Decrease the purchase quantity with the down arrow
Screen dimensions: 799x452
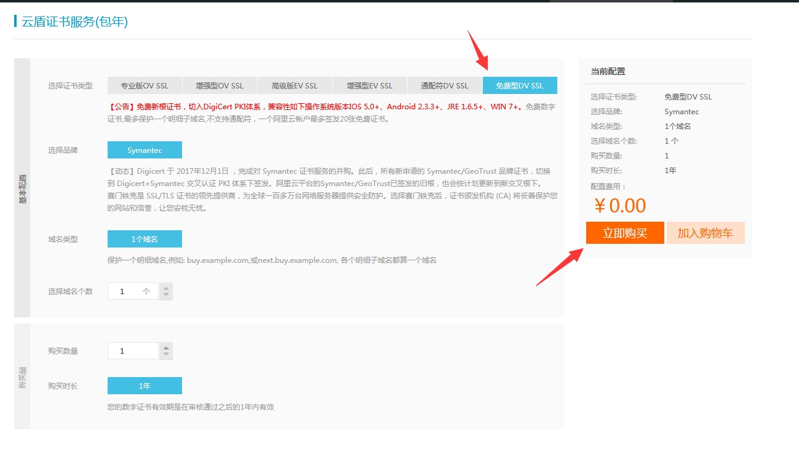(165, 354)
